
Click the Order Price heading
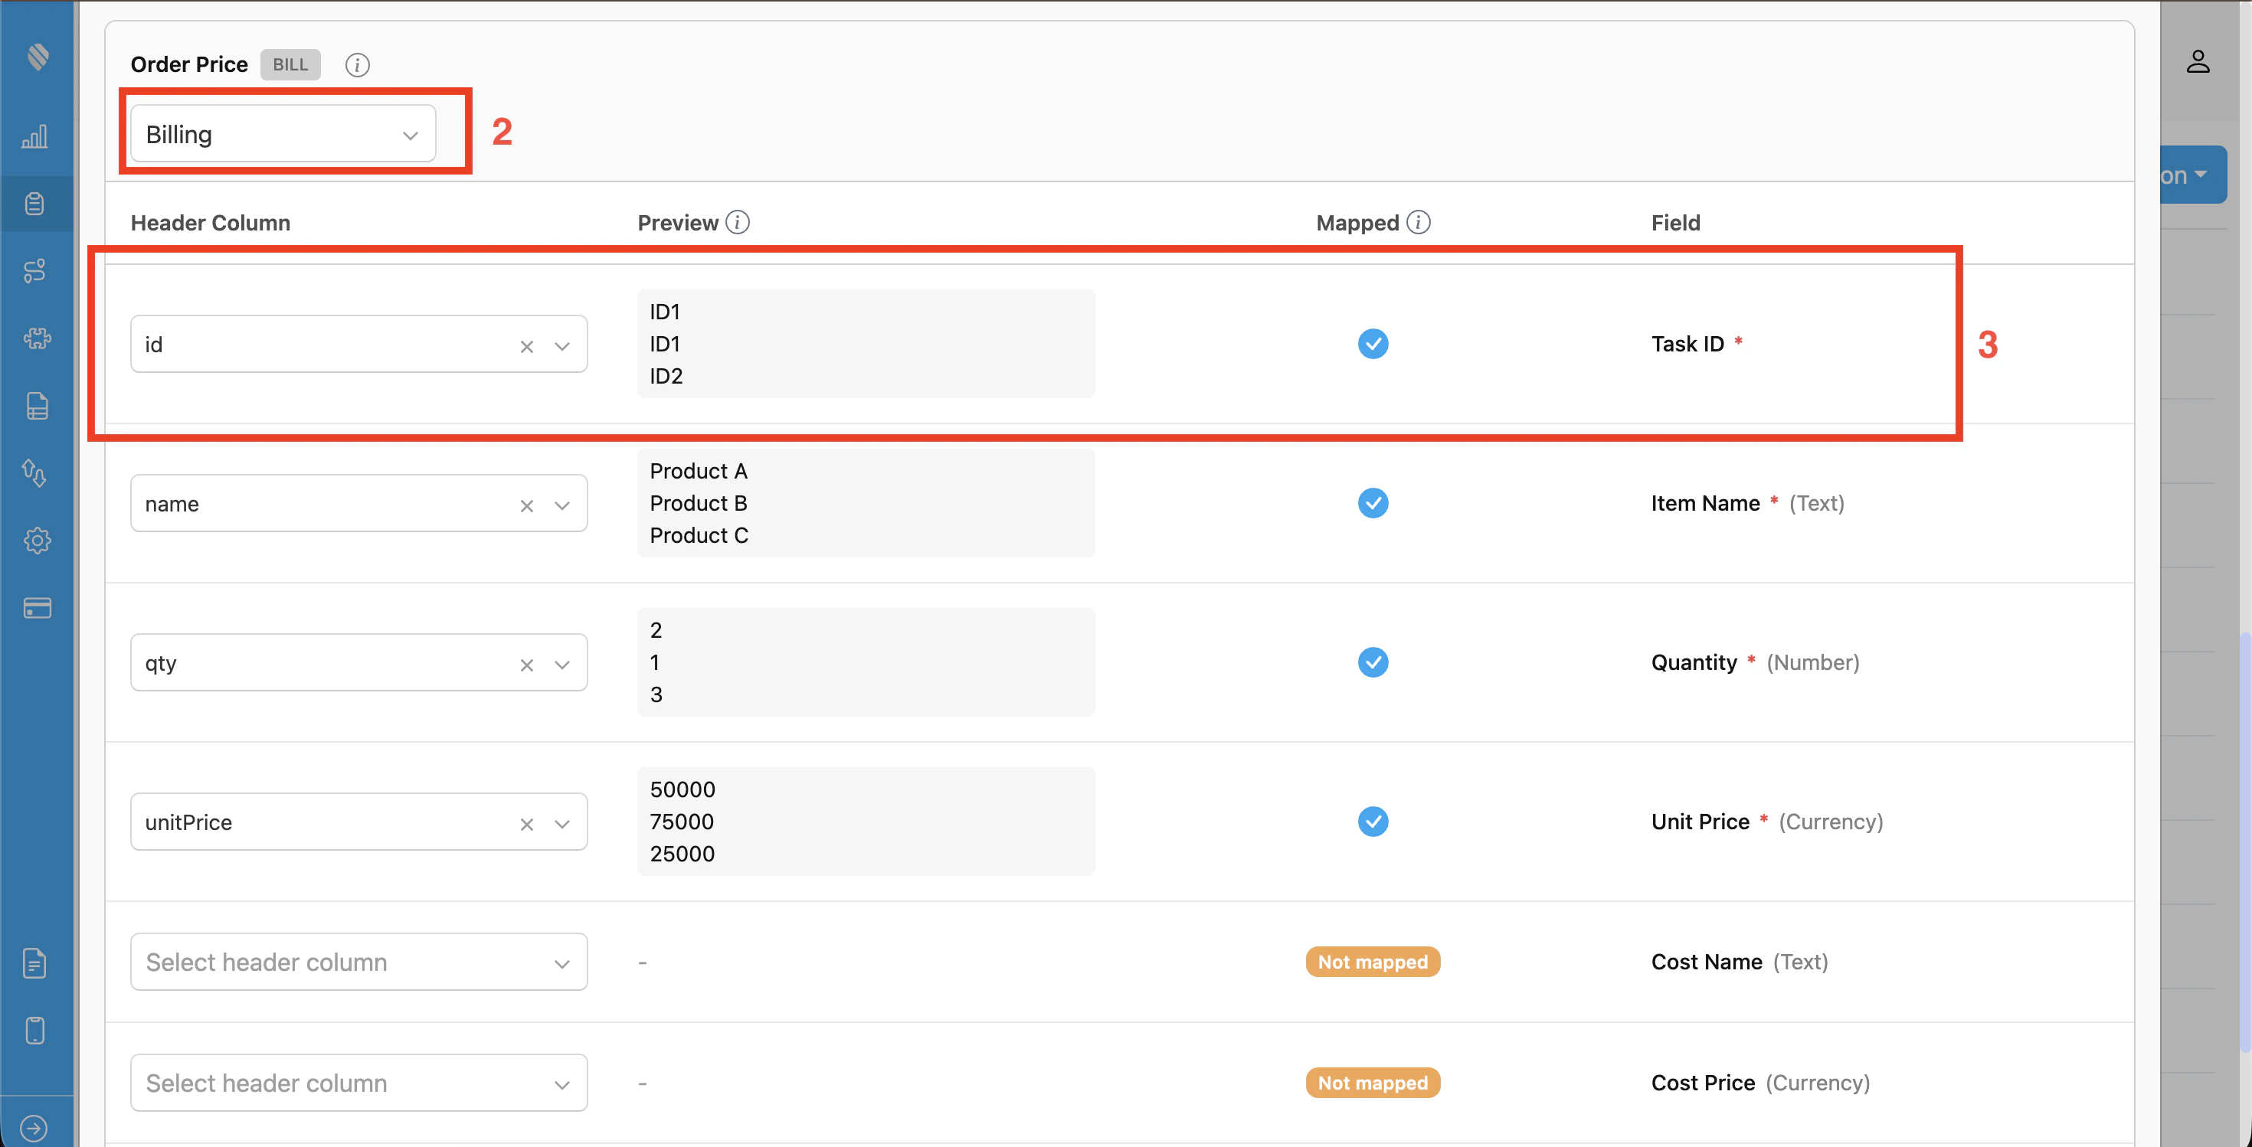pyautogui.click(x=189, y=64)
